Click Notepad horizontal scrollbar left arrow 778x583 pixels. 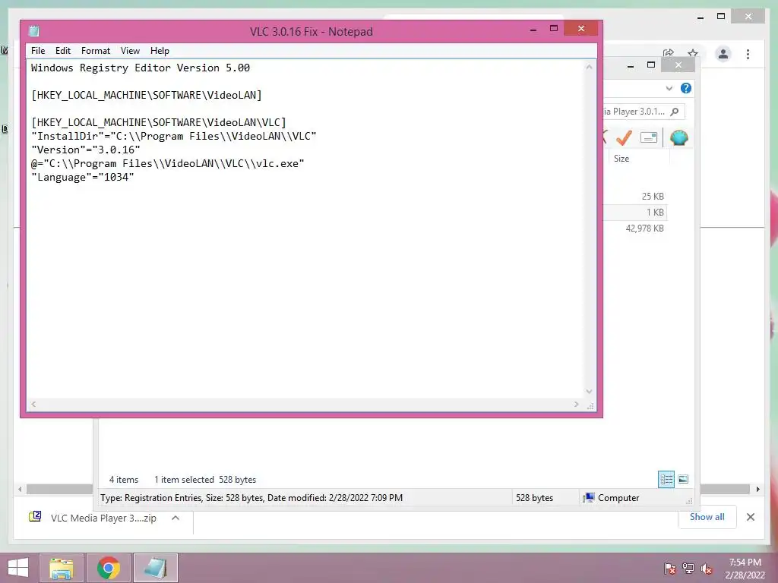[x=33, y=404]
